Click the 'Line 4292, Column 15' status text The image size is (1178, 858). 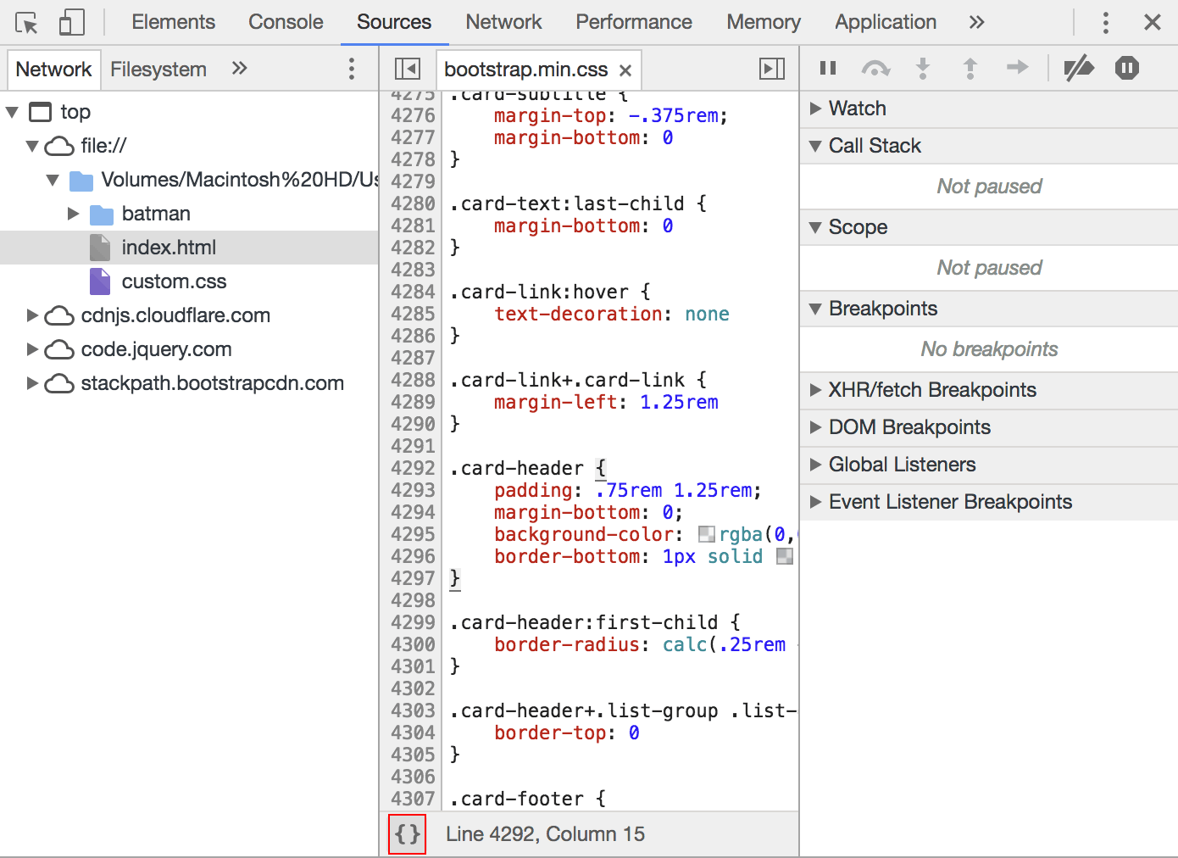545,834
